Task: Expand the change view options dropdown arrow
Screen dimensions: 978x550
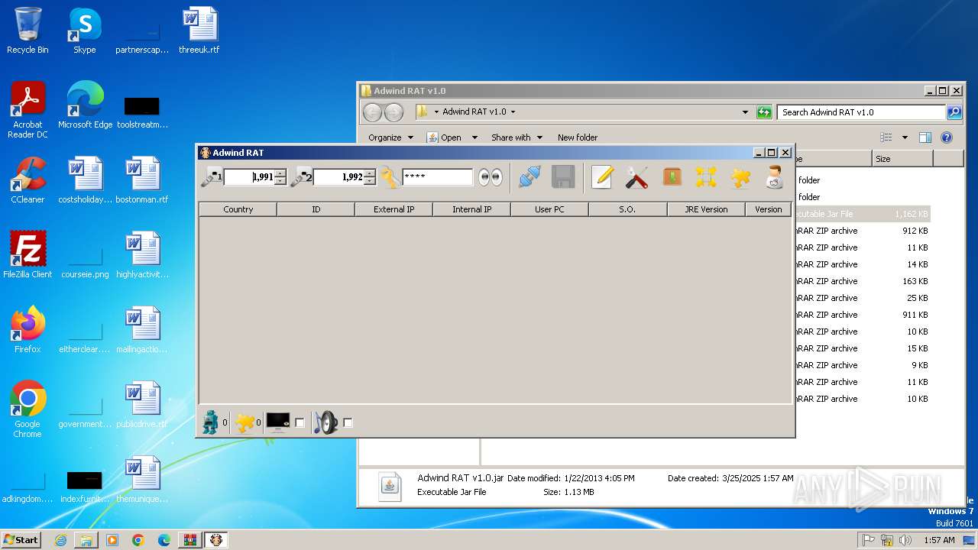Action: pos(905,137)
